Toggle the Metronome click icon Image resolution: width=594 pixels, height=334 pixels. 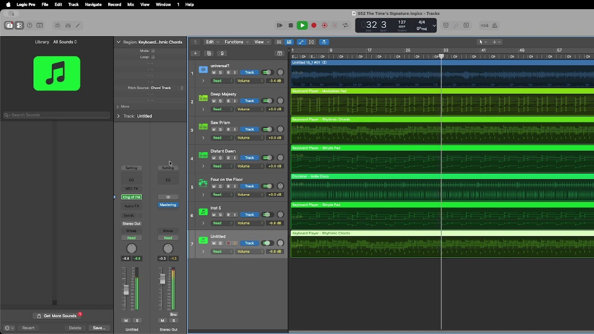(495, 26)
